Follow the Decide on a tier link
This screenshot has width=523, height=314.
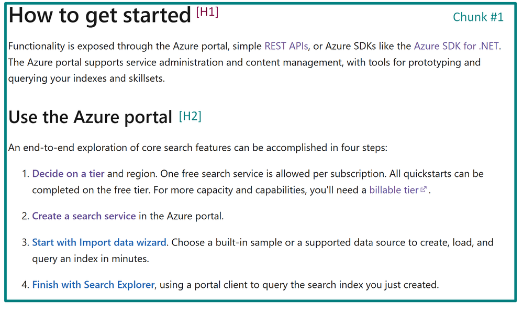point(69,174)
